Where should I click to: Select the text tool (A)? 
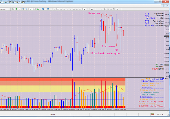(x=111, y=9)
